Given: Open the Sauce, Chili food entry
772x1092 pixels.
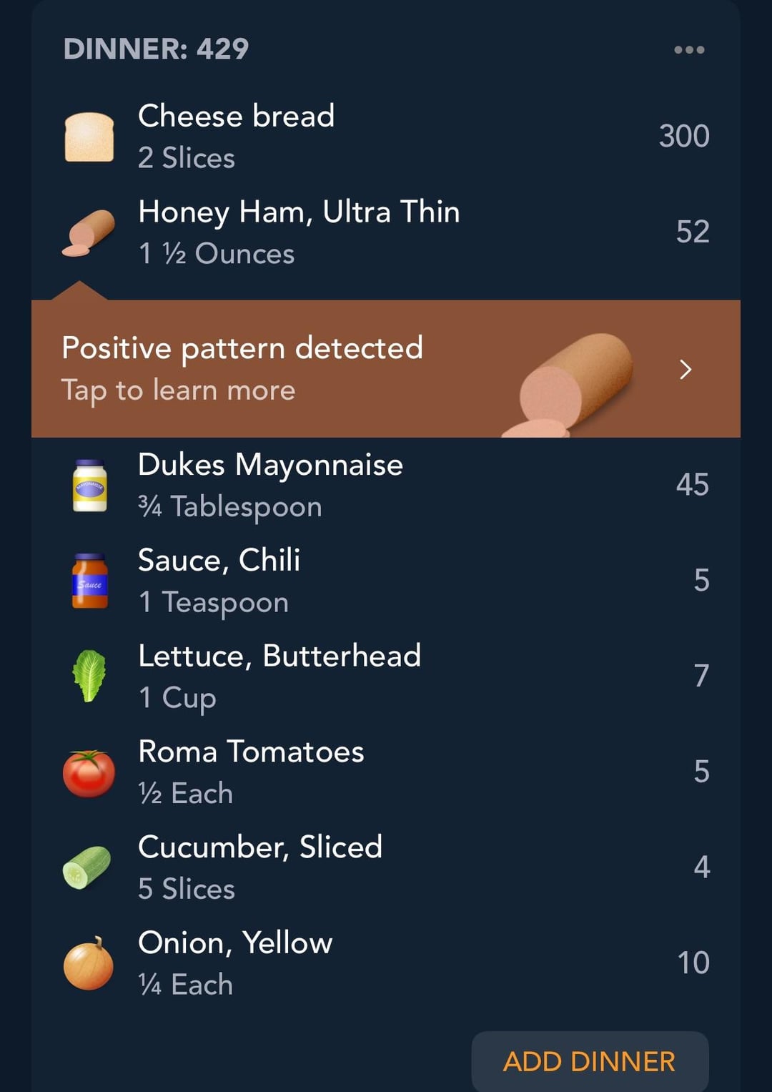Looking at the screenshot, I should coord(386,581).
